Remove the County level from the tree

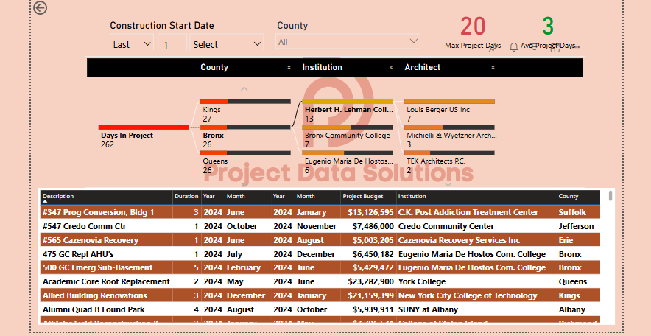(x=289, y=67)
